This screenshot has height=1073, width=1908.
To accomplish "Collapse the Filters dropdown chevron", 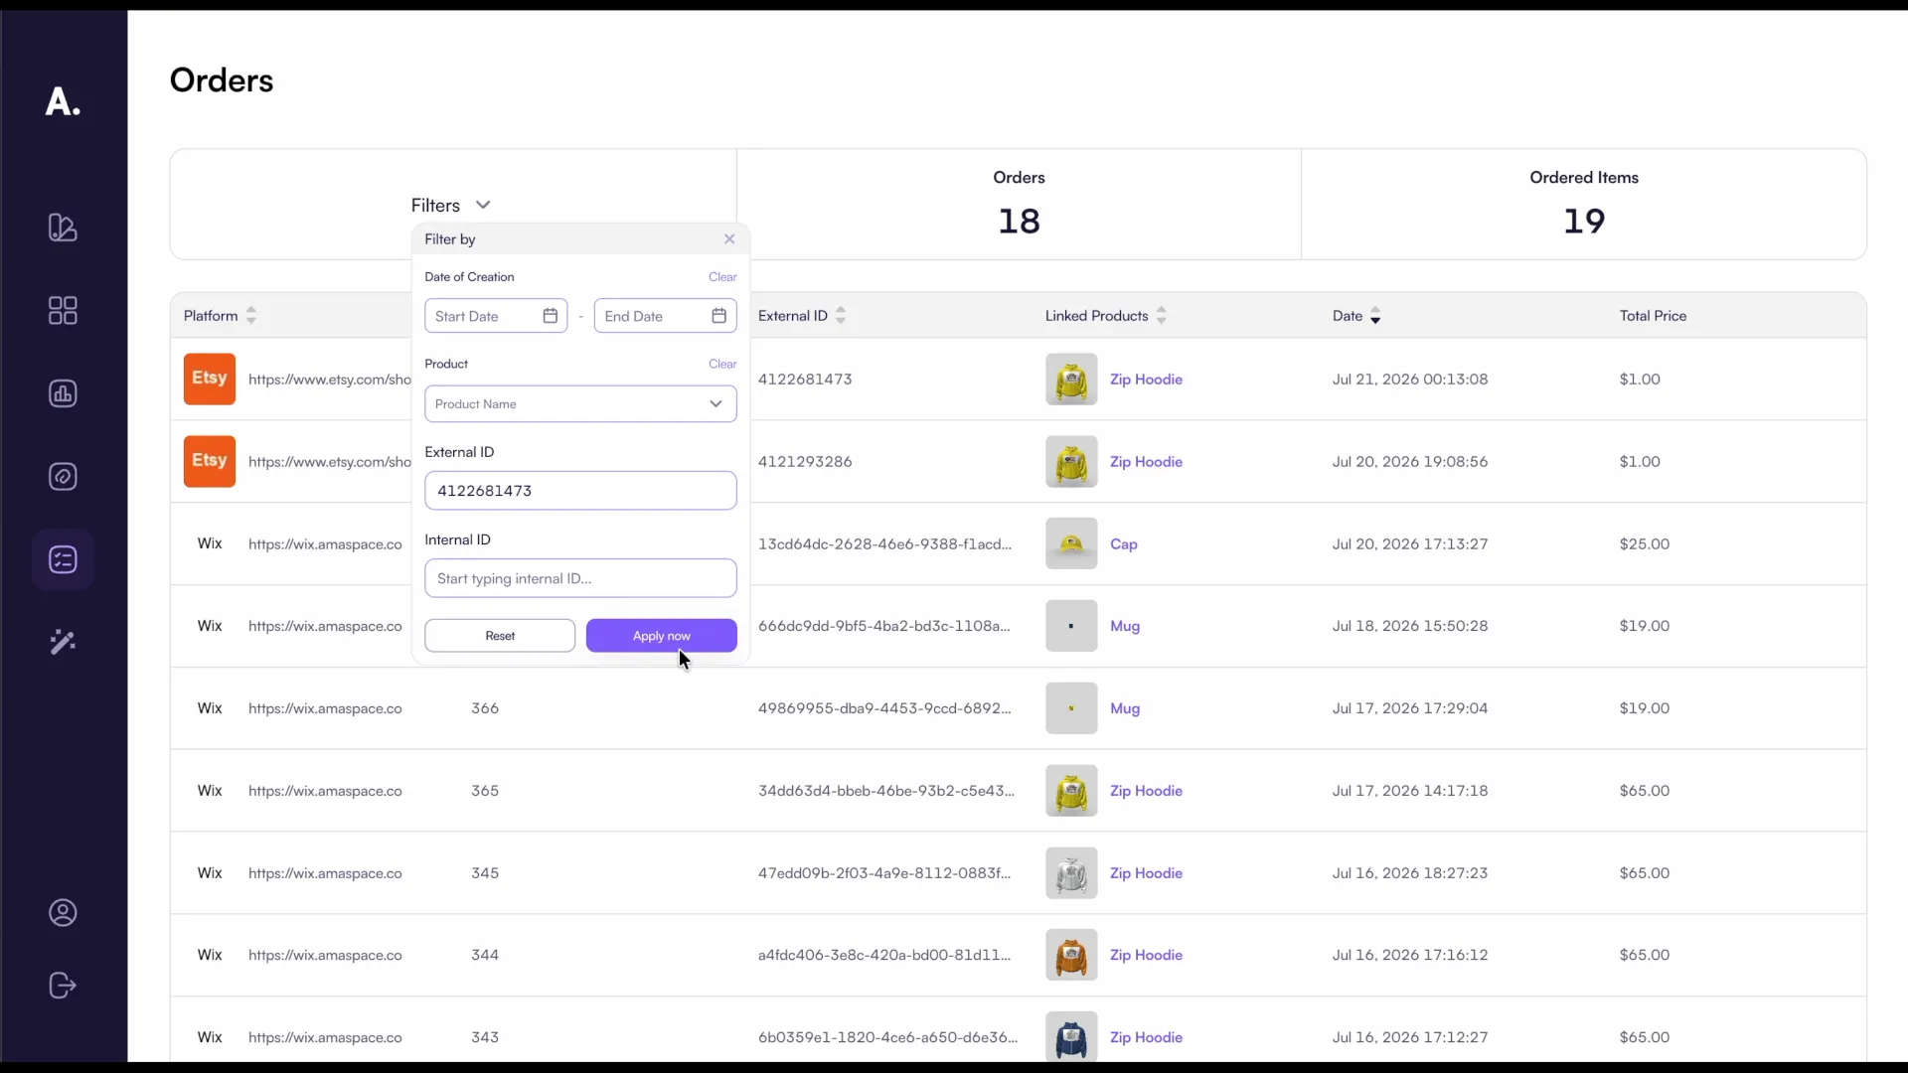I will 483,205.
